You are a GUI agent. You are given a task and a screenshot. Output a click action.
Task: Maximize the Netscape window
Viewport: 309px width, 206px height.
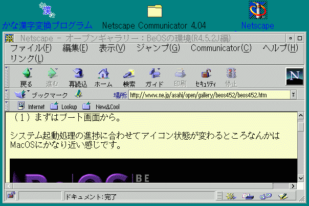pos(300,38)
